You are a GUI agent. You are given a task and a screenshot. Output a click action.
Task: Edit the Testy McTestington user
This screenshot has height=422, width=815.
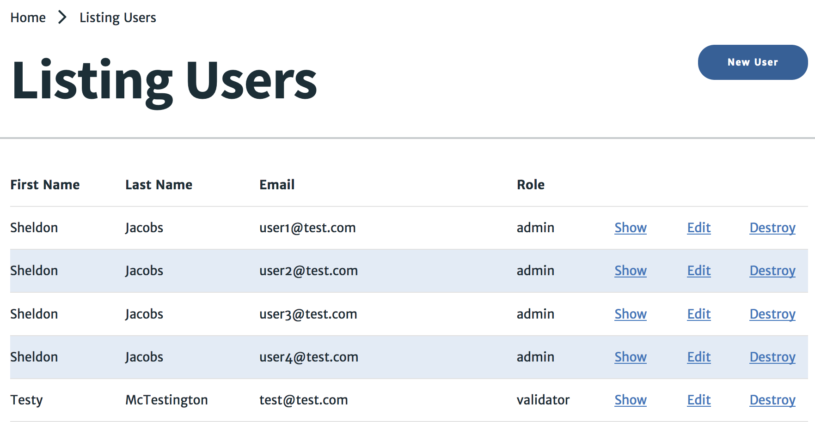[x=699, y=400]
